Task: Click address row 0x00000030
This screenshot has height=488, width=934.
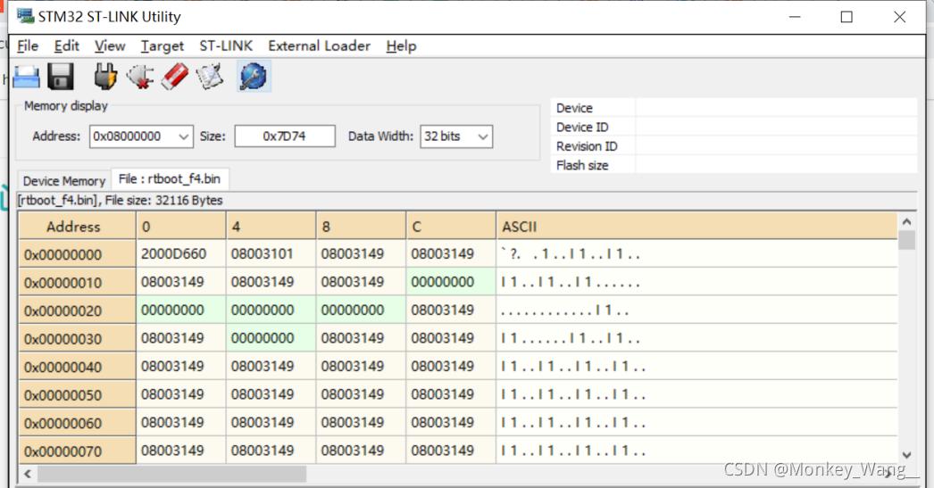Action: tap(77, 338)
